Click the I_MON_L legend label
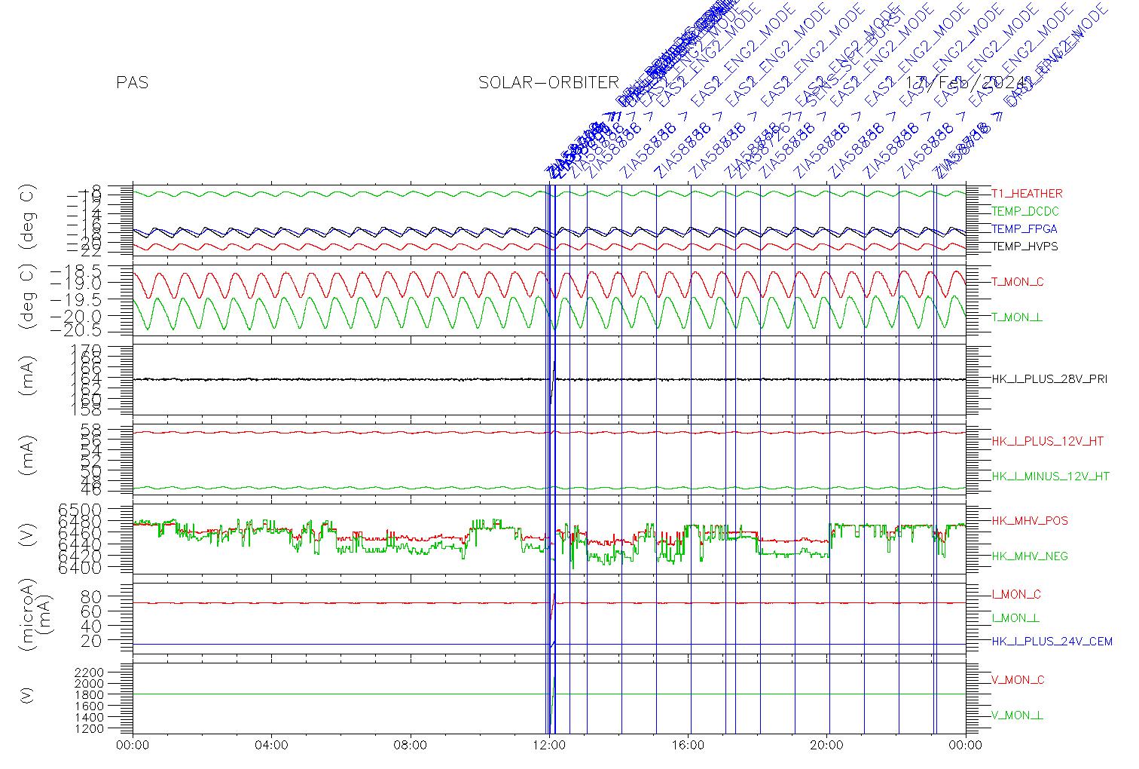Screen dimensions: 1139x769 pyautogui.click(x=1015, y=618)
